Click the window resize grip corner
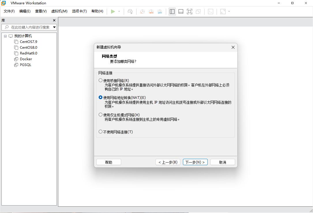 pyautogui.click(x=311, y=211)
